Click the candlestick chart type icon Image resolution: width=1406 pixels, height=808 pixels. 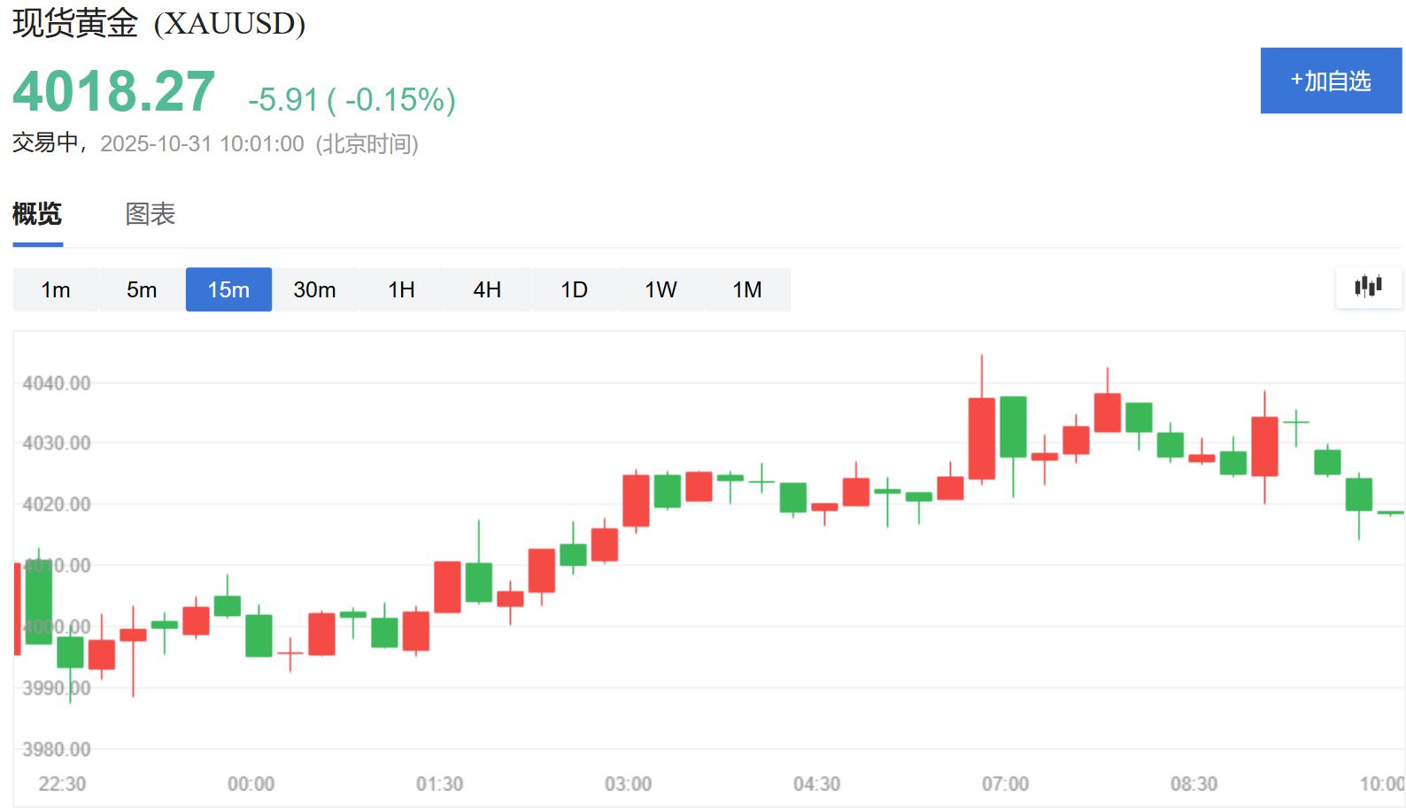pos(1368,287)
